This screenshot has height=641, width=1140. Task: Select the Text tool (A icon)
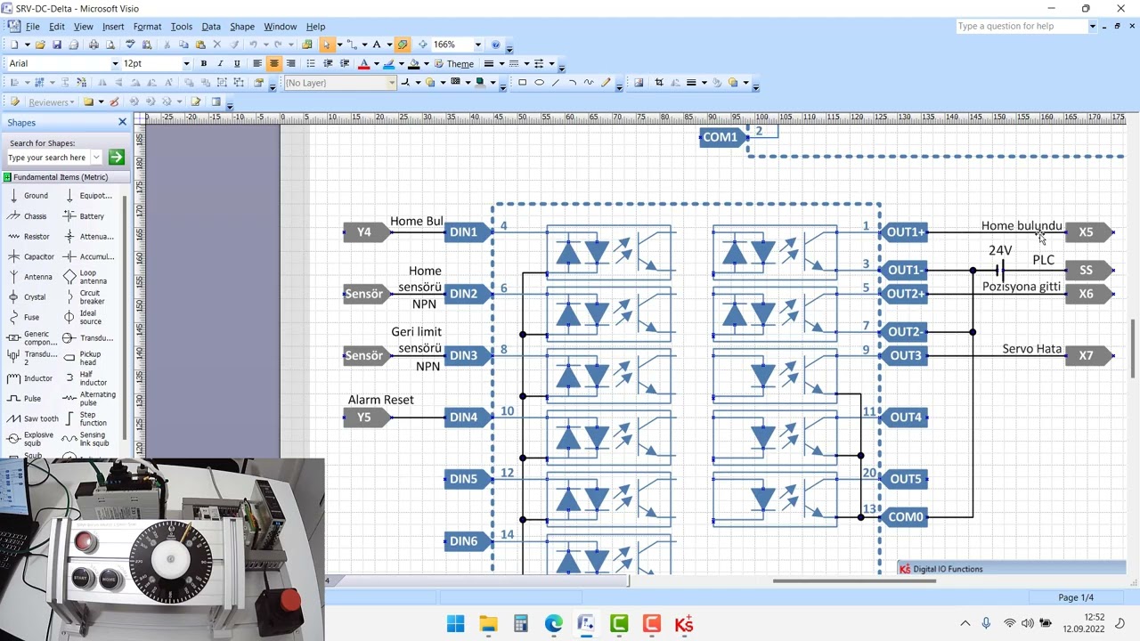[376, 45]
